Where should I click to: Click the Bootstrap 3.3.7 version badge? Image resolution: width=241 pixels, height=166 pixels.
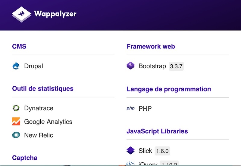pyautogui.click(x=176, y=66)
